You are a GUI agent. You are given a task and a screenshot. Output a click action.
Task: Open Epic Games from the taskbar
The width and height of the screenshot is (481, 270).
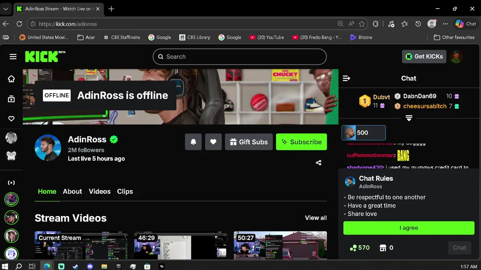pos(118,267)
